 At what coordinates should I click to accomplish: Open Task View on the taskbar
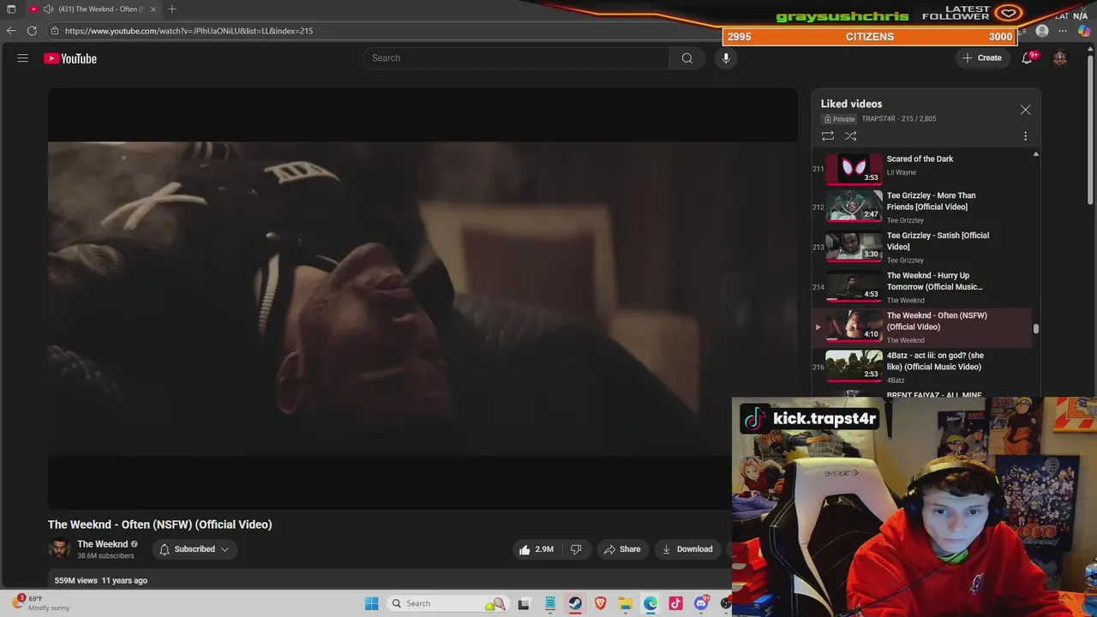click(x=524, y=603)
